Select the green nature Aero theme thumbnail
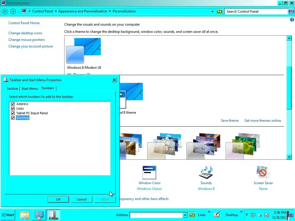The image size is (295, 221). (x=243, y=146)
